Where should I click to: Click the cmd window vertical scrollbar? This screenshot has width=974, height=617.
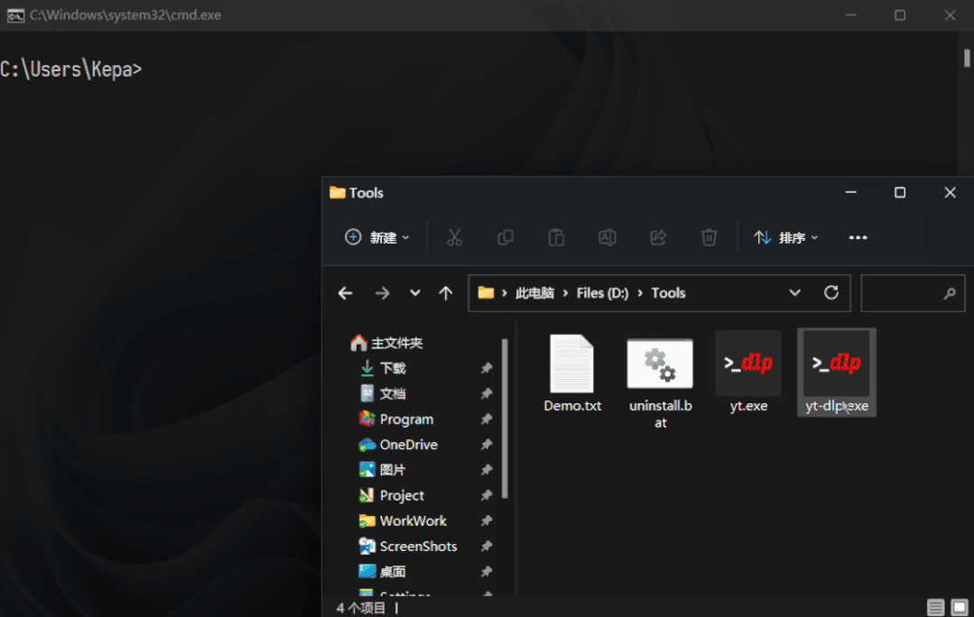967,58
